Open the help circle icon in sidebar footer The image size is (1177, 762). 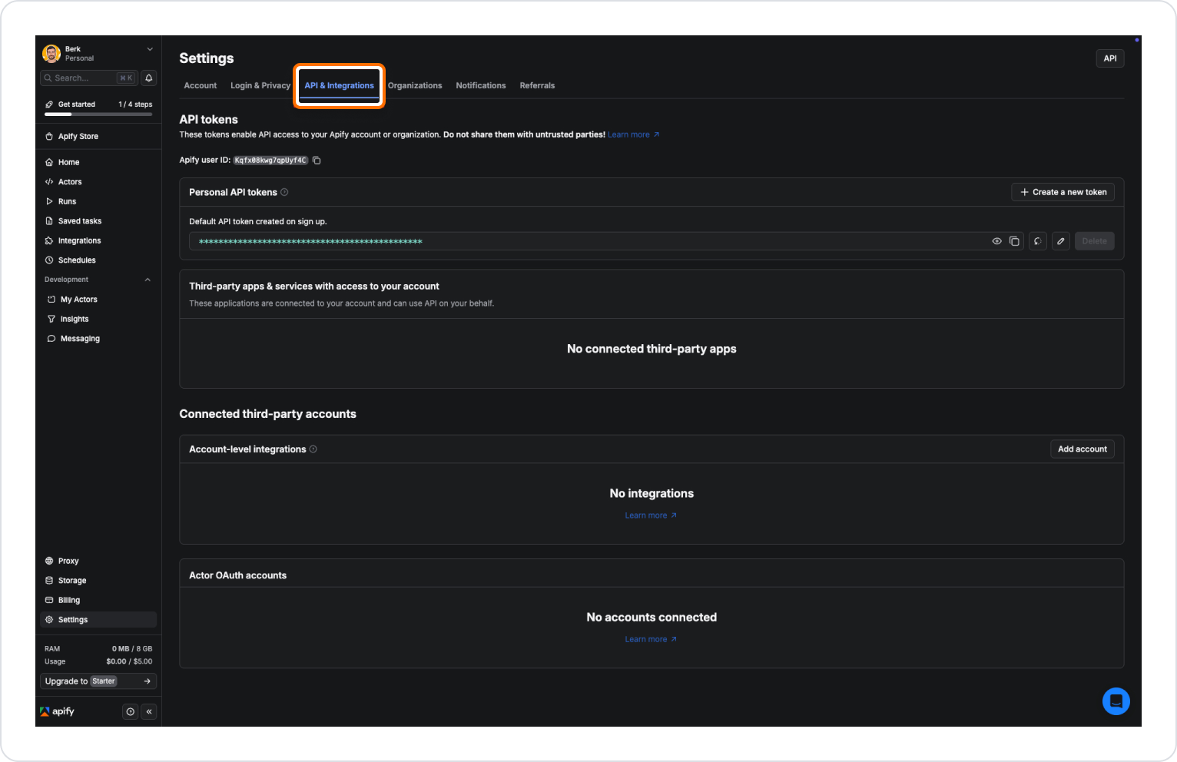(x=131, y=712)
